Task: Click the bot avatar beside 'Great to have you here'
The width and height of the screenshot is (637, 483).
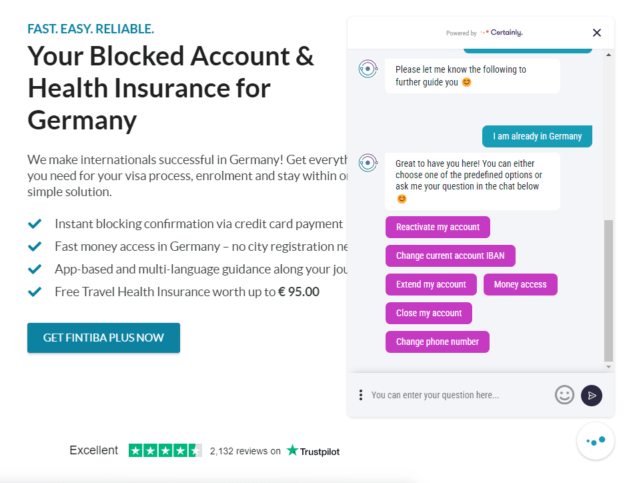Action: pyautogui.click(x=368, y=163)
